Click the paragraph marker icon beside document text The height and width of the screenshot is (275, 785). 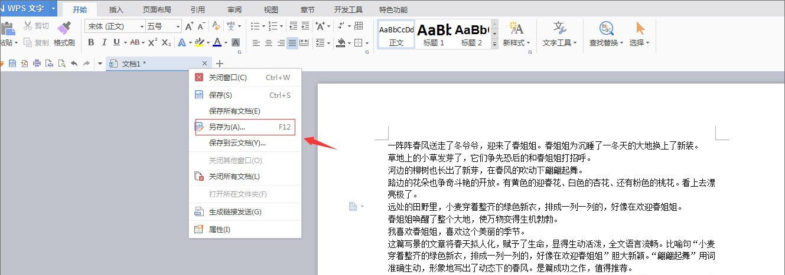(x=352, y=206)
